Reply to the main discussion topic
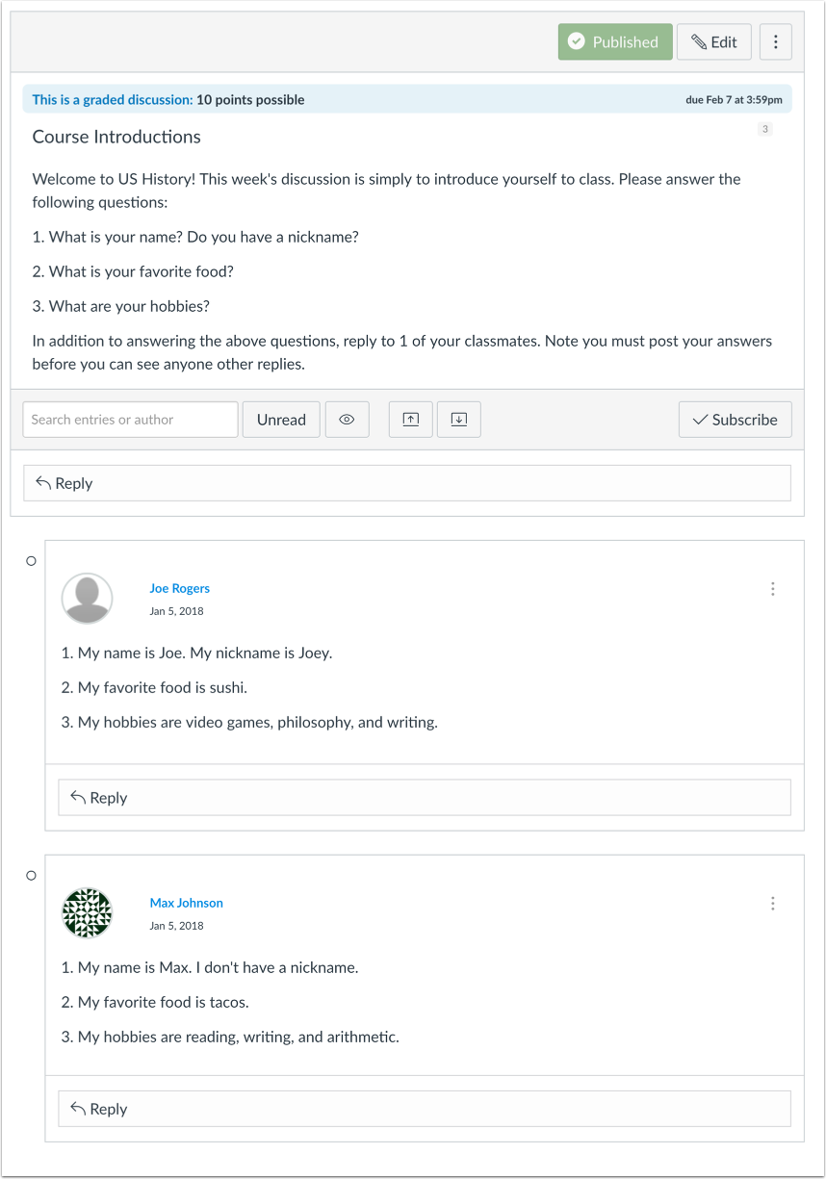Image resolution: width=826 pixels, height=1179 pixels. click(x=407, y=483)
